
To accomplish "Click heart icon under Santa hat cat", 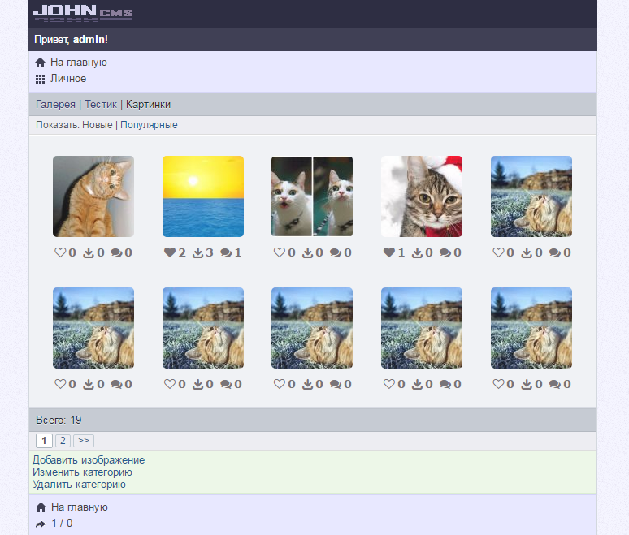I will pyautogui.click(x=388, y=253).
